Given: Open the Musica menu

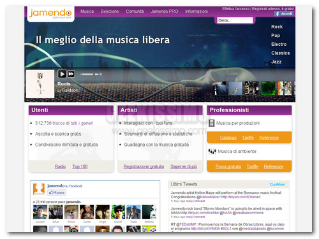Looking at the screenshot, I should tap(87, 11).
